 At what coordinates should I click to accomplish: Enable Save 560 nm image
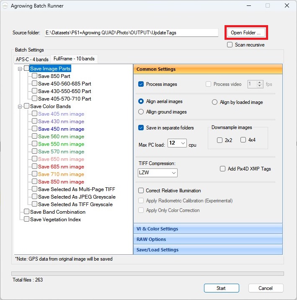pos(34,136)
